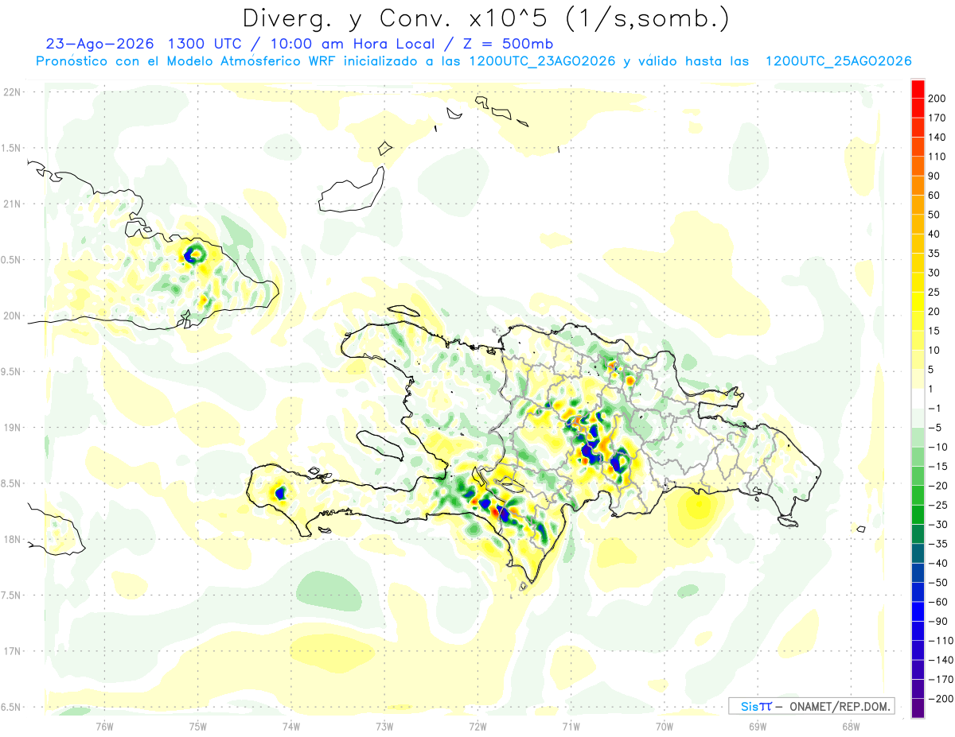955x737 pixels.
Task: Click the topmost red swatch of the color scale
Action: coord(918,88)
